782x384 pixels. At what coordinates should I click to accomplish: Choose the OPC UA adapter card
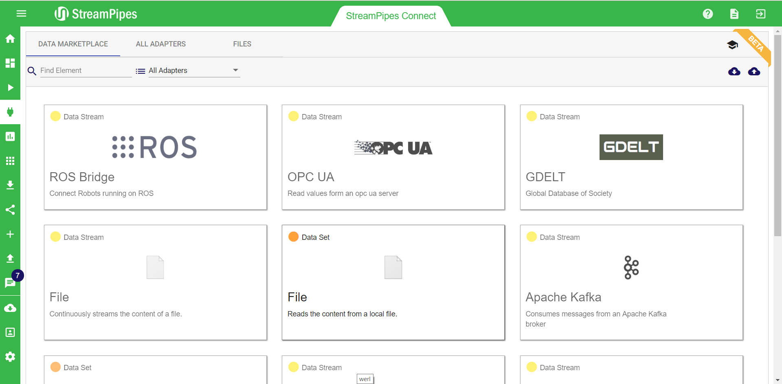(x=393, y=157)
